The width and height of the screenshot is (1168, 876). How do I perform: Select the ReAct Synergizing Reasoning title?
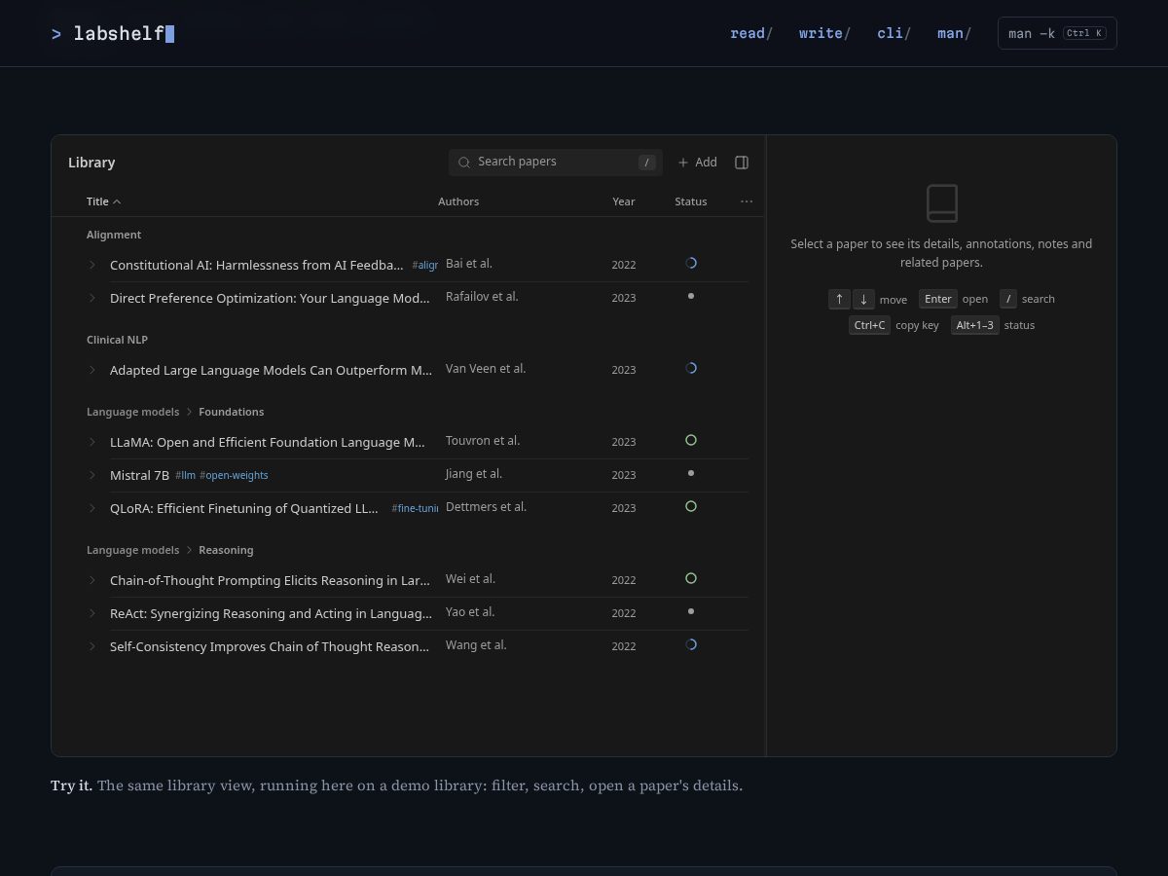coord(271,613)
